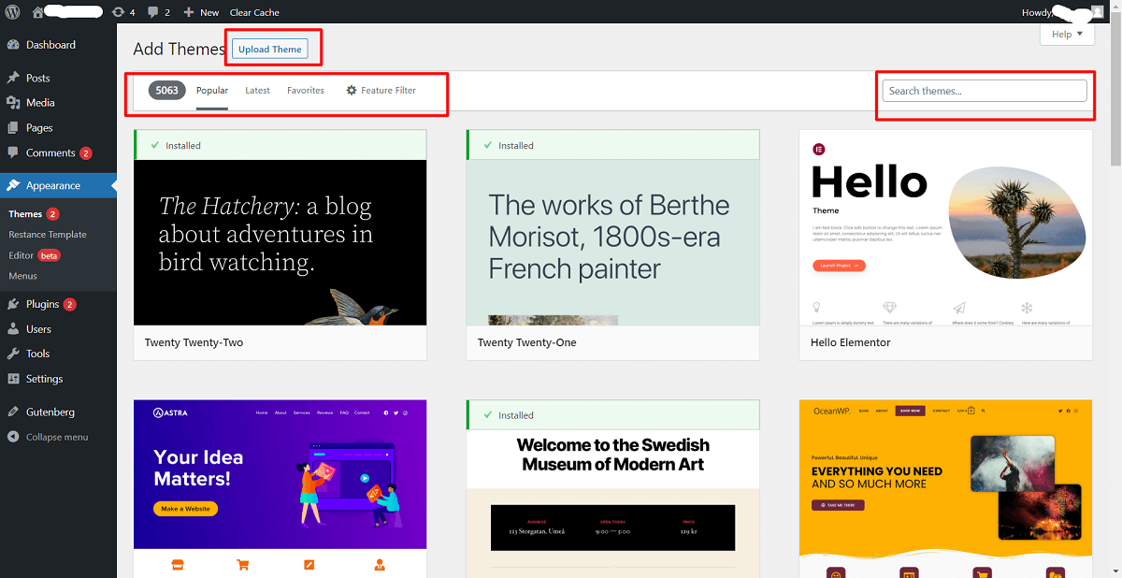This screenshot has width=1122, height=578.
Task: Open the Editor beta under Appearance
Action: [25, 253]
